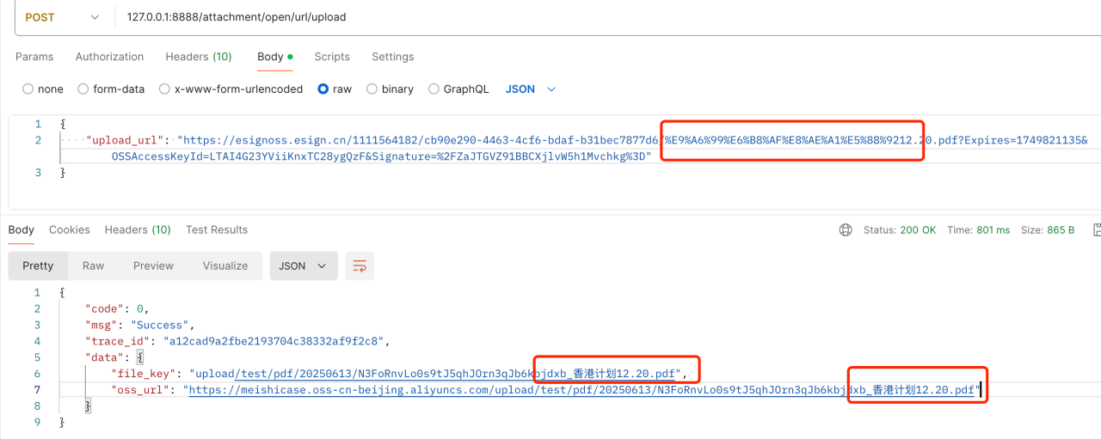Select the GraphQL body type

[458, 89]
